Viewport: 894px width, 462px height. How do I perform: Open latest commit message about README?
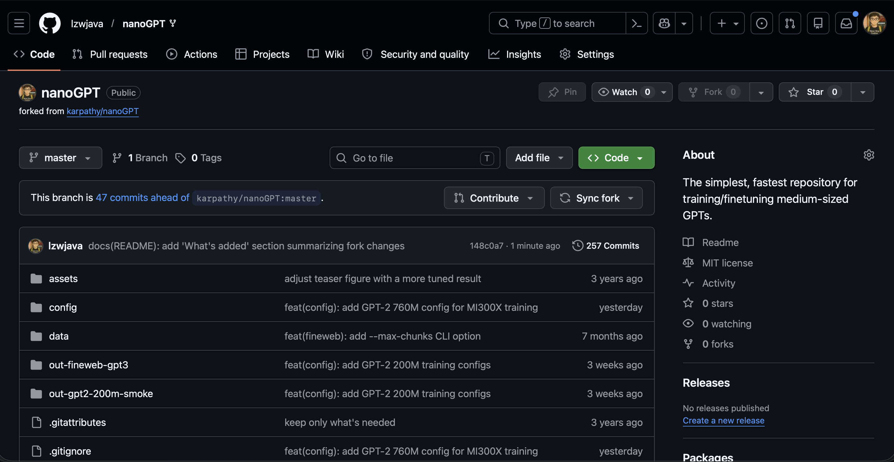[246, 245]
